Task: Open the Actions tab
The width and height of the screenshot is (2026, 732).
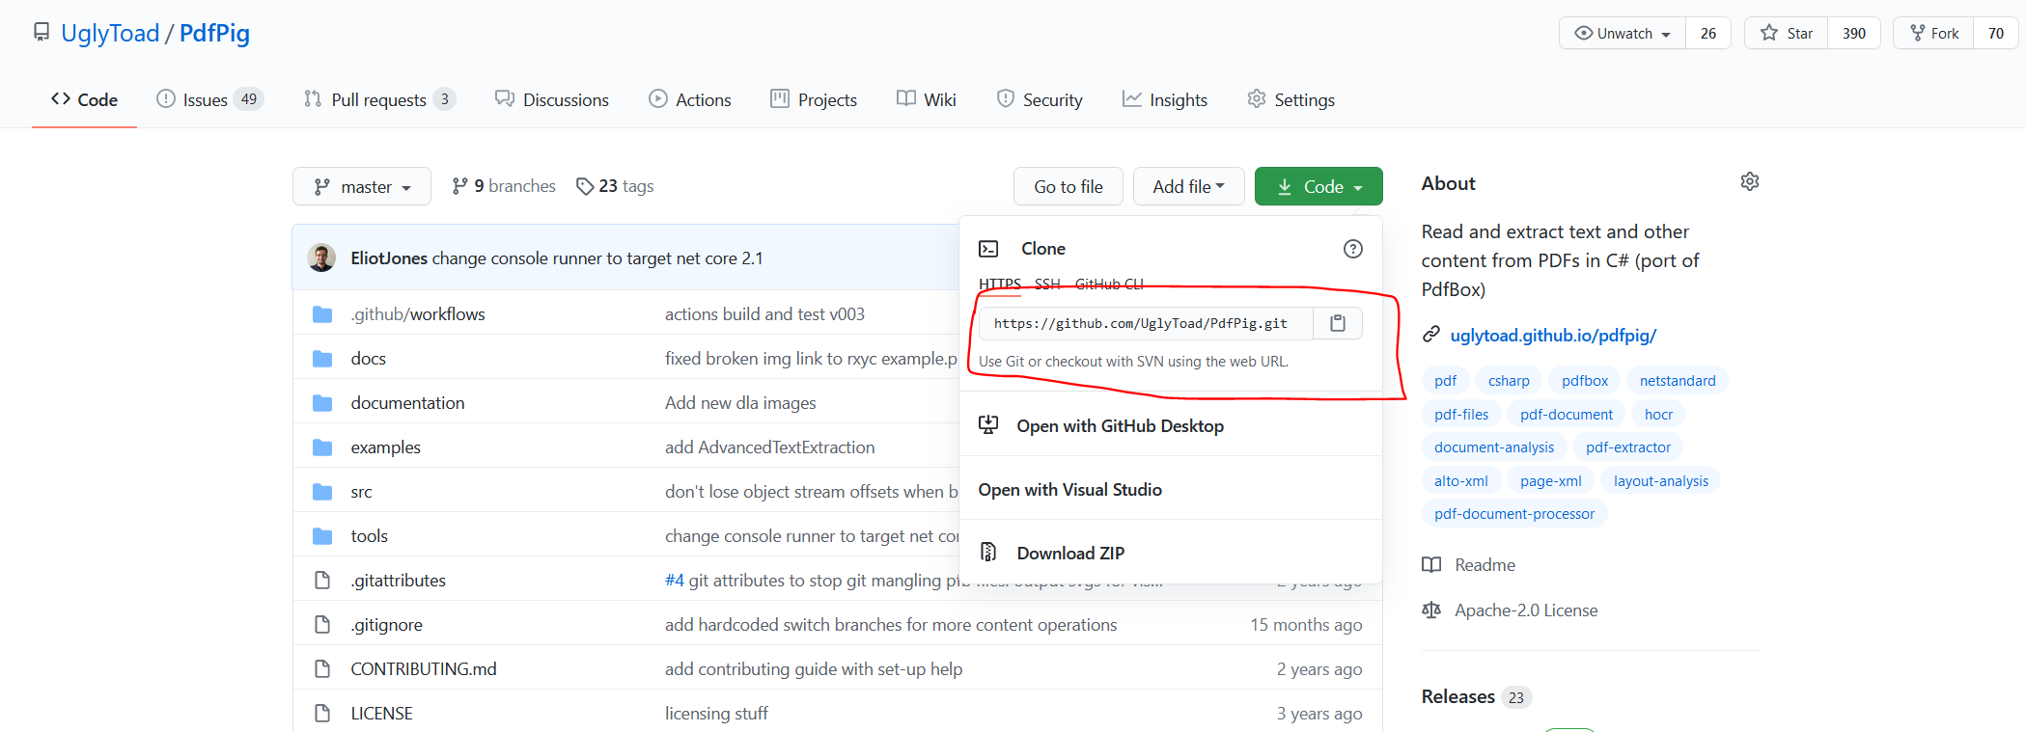Action: [690, 99]
